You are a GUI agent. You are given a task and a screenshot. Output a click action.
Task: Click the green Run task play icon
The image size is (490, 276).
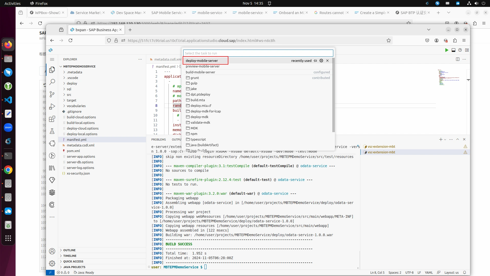447,50
